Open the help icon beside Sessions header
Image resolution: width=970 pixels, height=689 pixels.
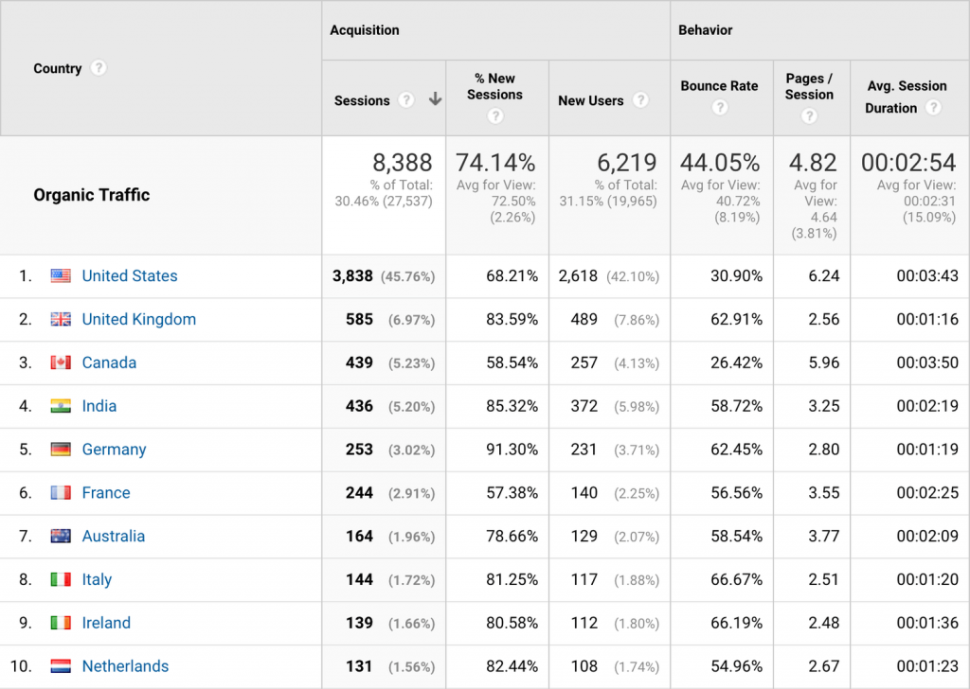point(405,100)
